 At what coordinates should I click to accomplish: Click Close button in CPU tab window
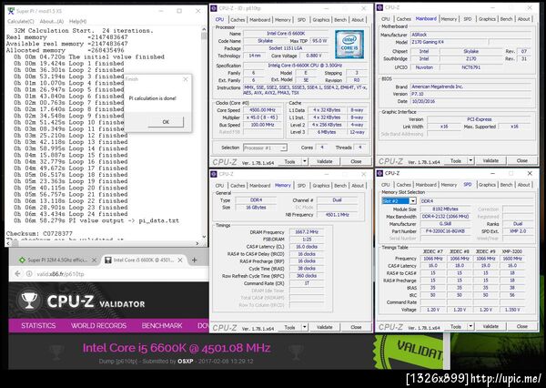[x=356, y=161]
